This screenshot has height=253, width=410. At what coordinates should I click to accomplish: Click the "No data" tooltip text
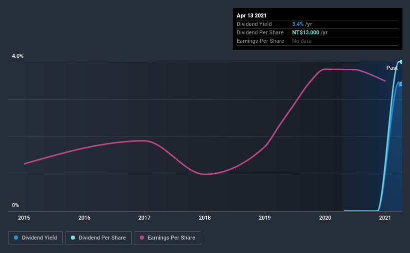(302, 41)
